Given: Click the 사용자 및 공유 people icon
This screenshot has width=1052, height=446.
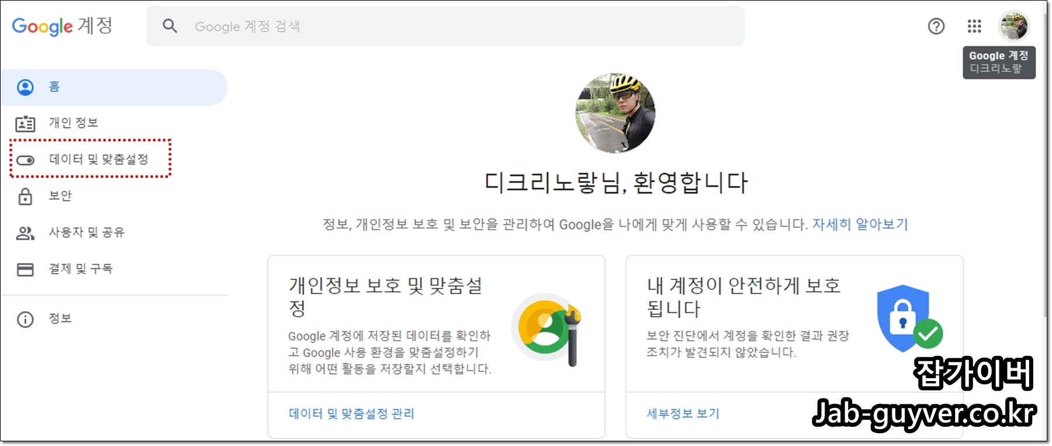Looking at the screenshot, I should click(x=25, y=233).
